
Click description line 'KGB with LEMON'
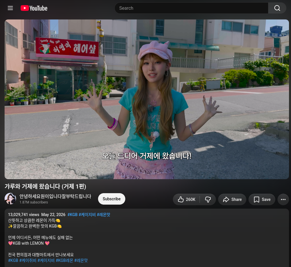click(29, 243)
